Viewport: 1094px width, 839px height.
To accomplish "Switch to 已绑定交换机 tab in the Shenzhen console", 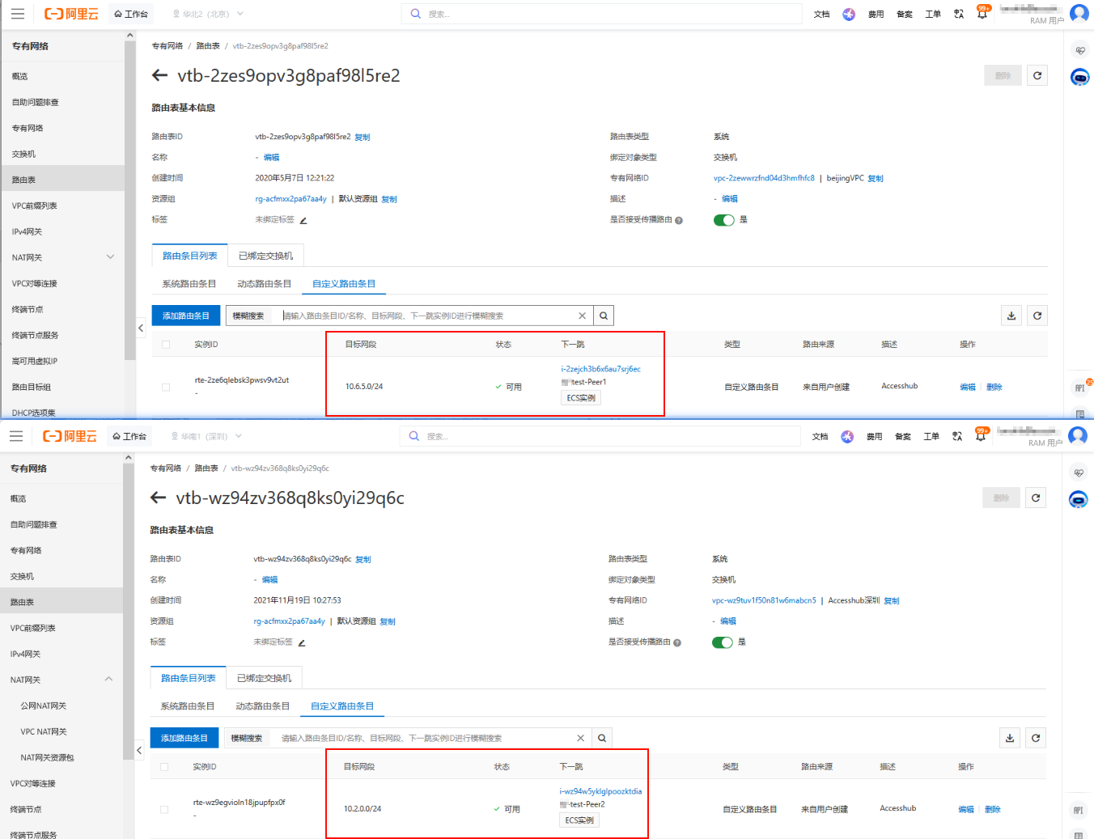I will click(x=264, y=678).
